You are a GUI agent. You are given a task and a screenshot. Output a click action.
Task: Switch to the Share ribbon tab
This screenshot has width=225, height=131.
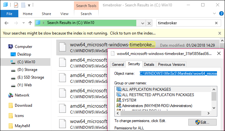46,14
